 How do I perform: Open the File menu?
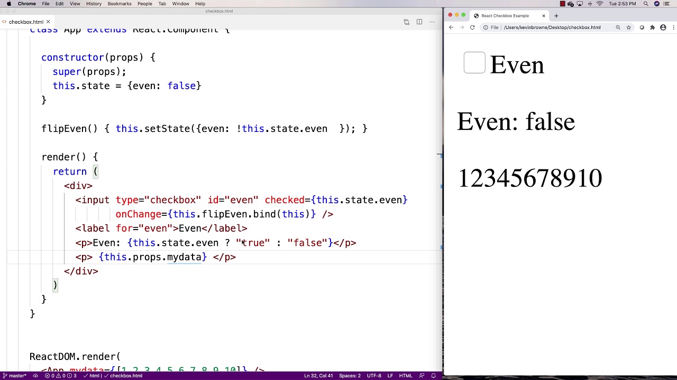(x=45, y=4)
